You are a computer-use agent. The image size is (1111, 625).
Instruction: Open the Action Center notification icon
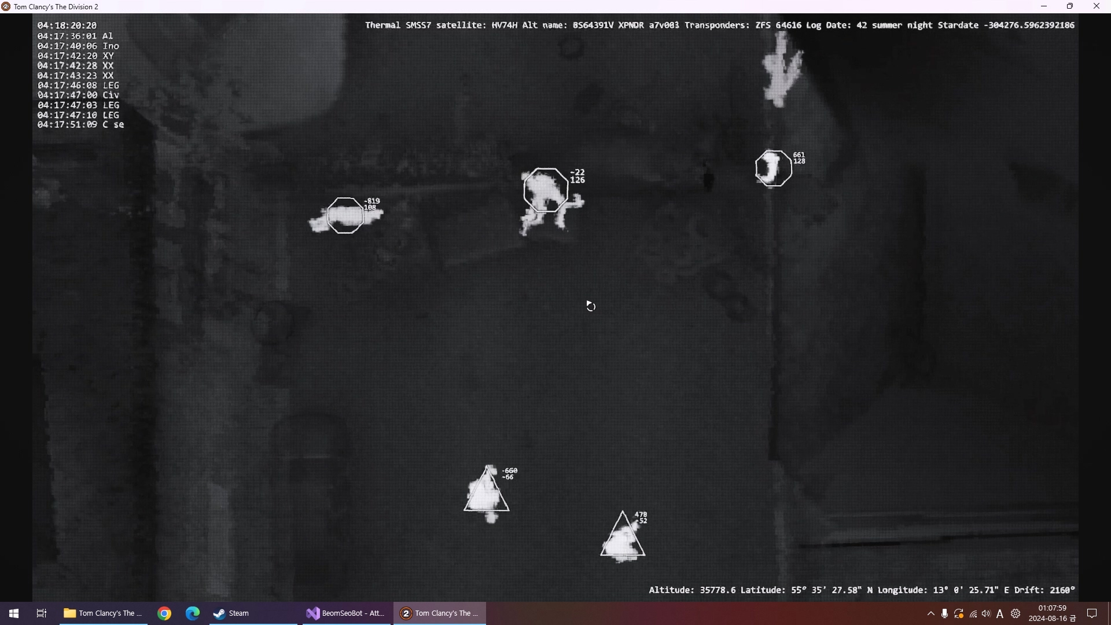point(1092,613)
